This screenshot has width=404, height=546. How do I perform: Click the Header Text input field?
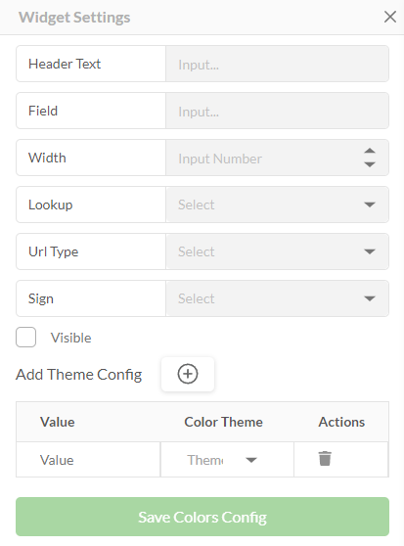click(277, 64)
